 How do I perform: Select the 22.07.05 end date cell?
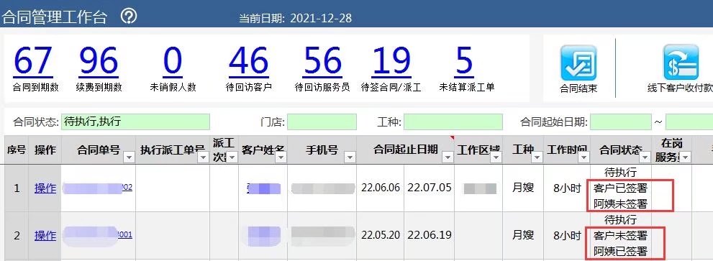click(x=430, y=188)
